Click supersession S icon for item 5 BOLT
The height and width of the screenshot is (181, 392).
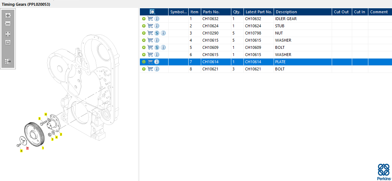tap(157, 47)
